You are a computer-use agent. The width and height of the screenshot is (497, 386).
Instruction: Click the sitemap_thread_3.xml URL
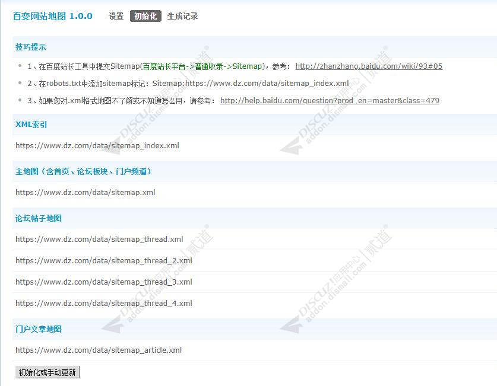coord(104,282)
